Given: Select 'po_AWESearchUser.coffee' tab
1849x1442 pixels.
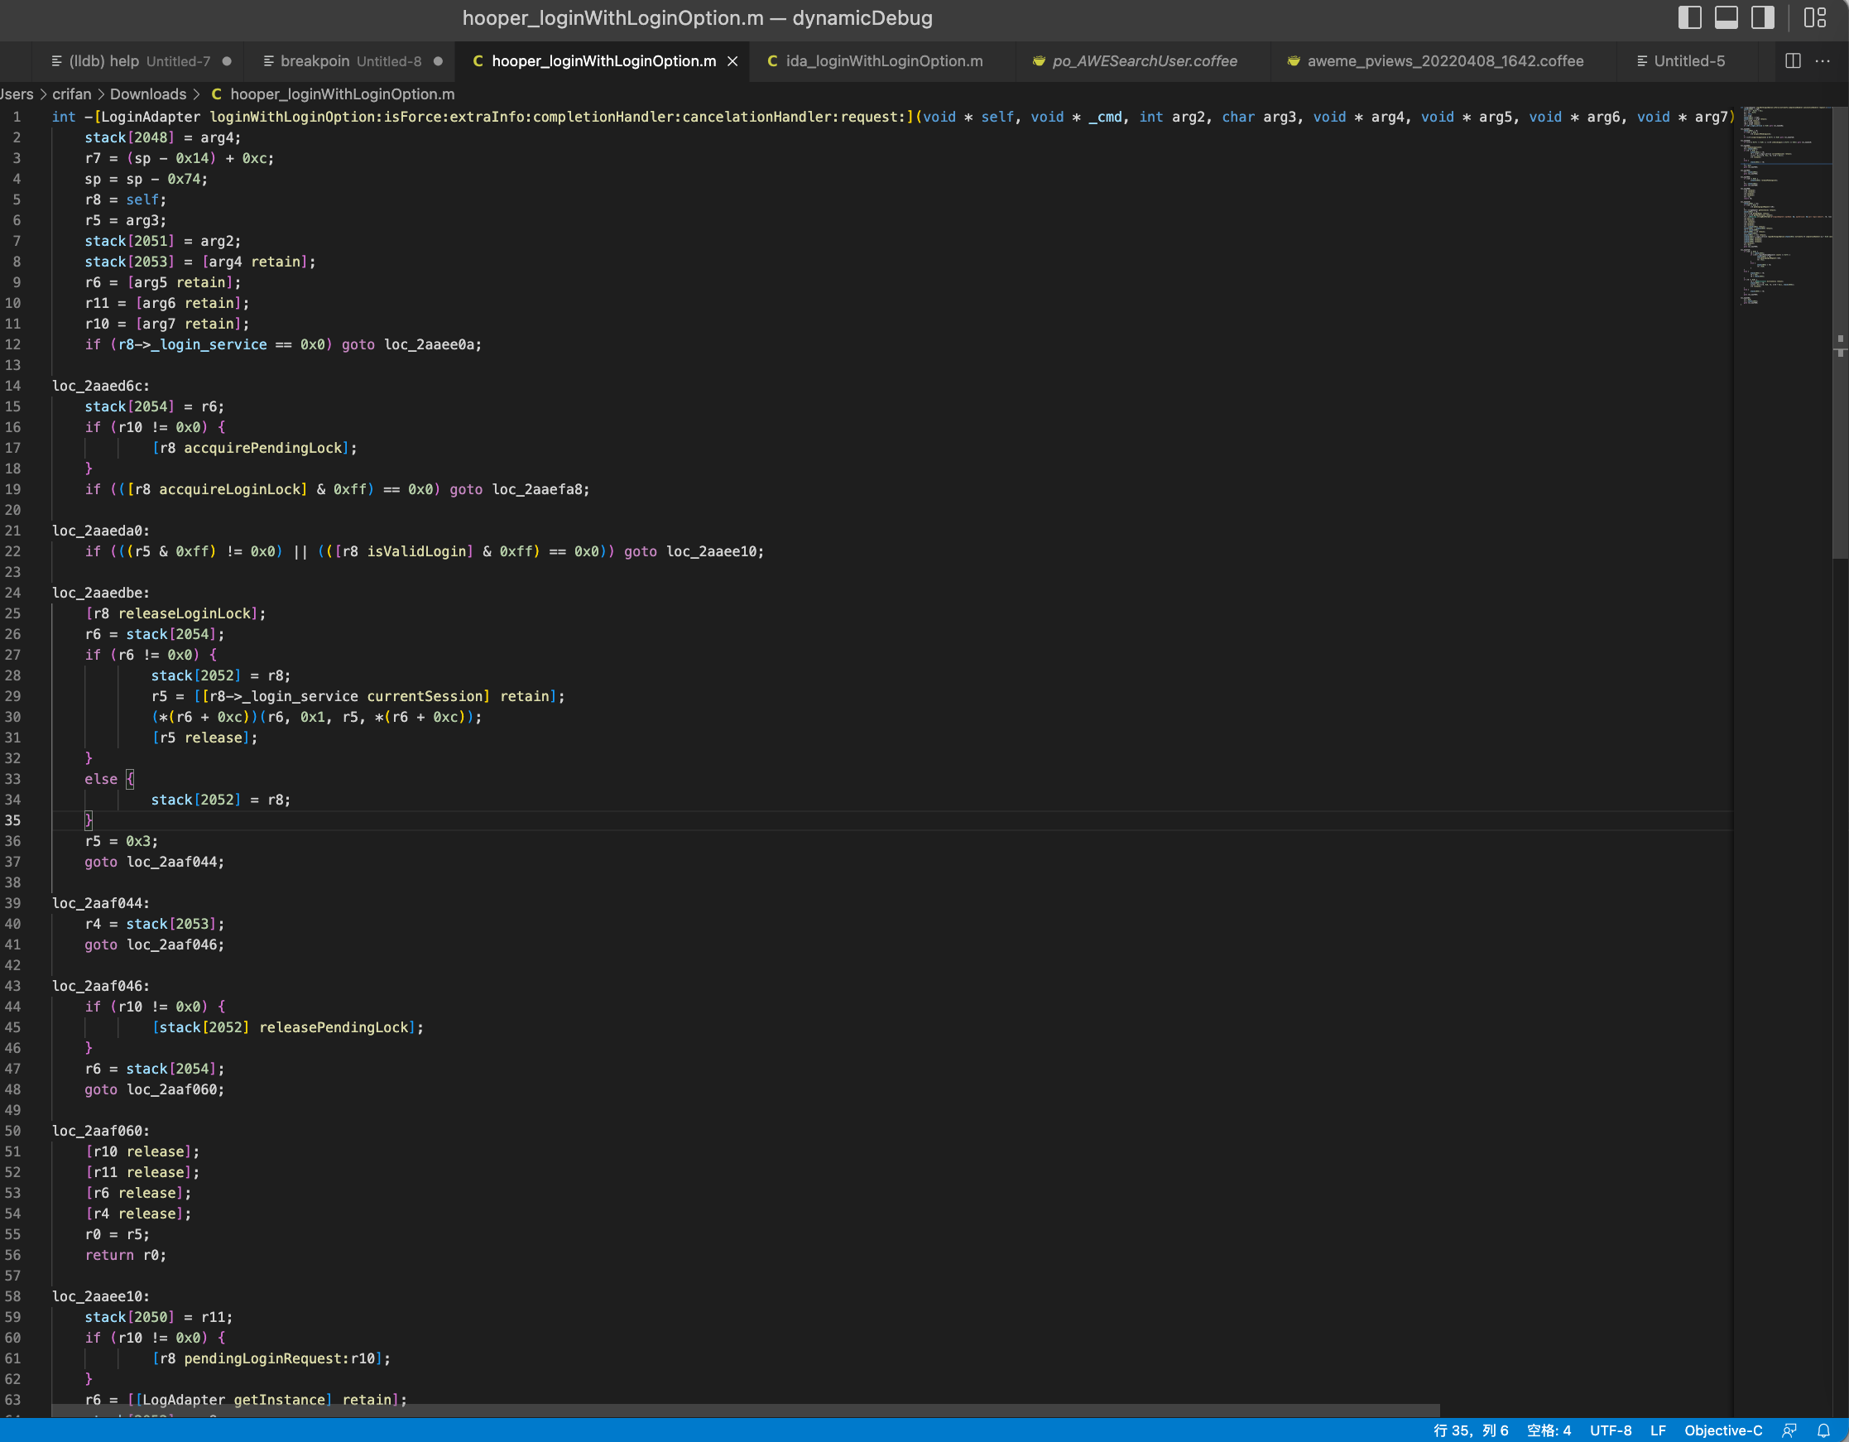Looking at the screenshot, I should tap(1144, 60).
